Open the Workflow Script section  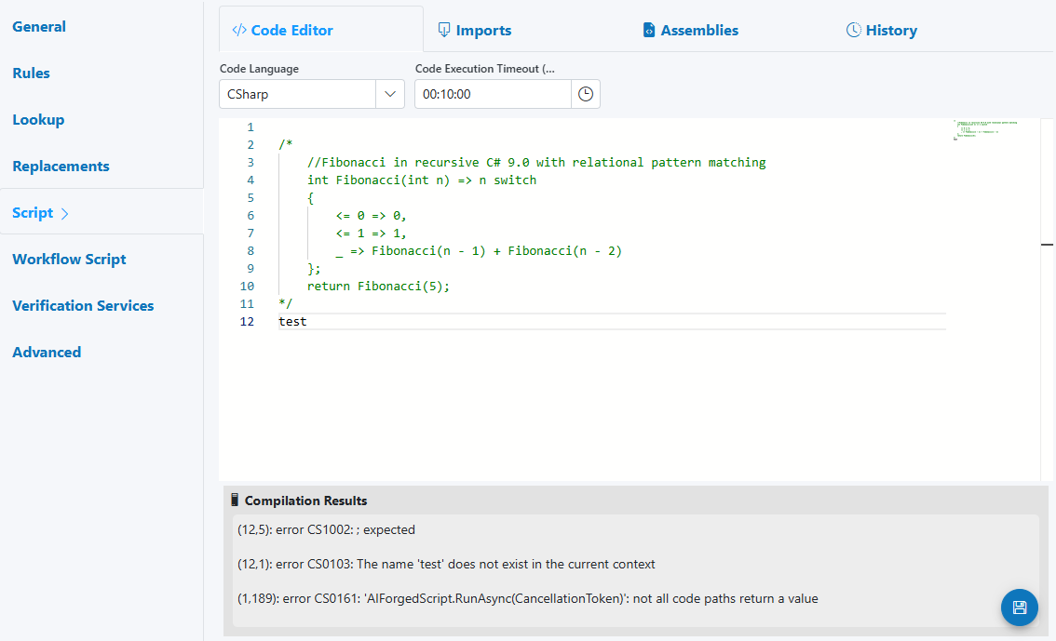(x=69, y=259)
